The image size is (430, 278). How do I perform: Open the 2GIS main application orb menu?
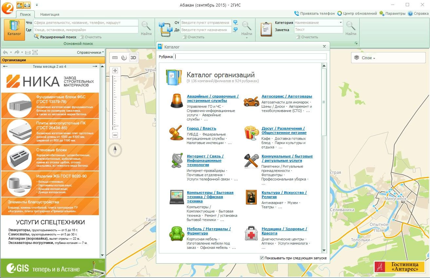pos(7,8)
